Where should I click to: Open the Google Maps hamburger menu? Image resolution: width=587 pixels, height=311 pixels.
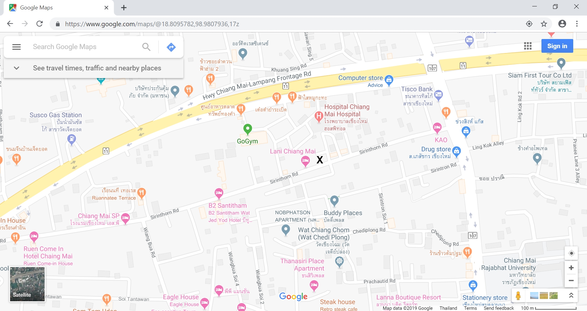click(x=17, y=47)
